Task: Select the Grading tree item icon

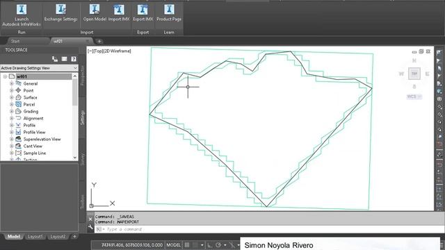Action: click(x=19, y=111)
